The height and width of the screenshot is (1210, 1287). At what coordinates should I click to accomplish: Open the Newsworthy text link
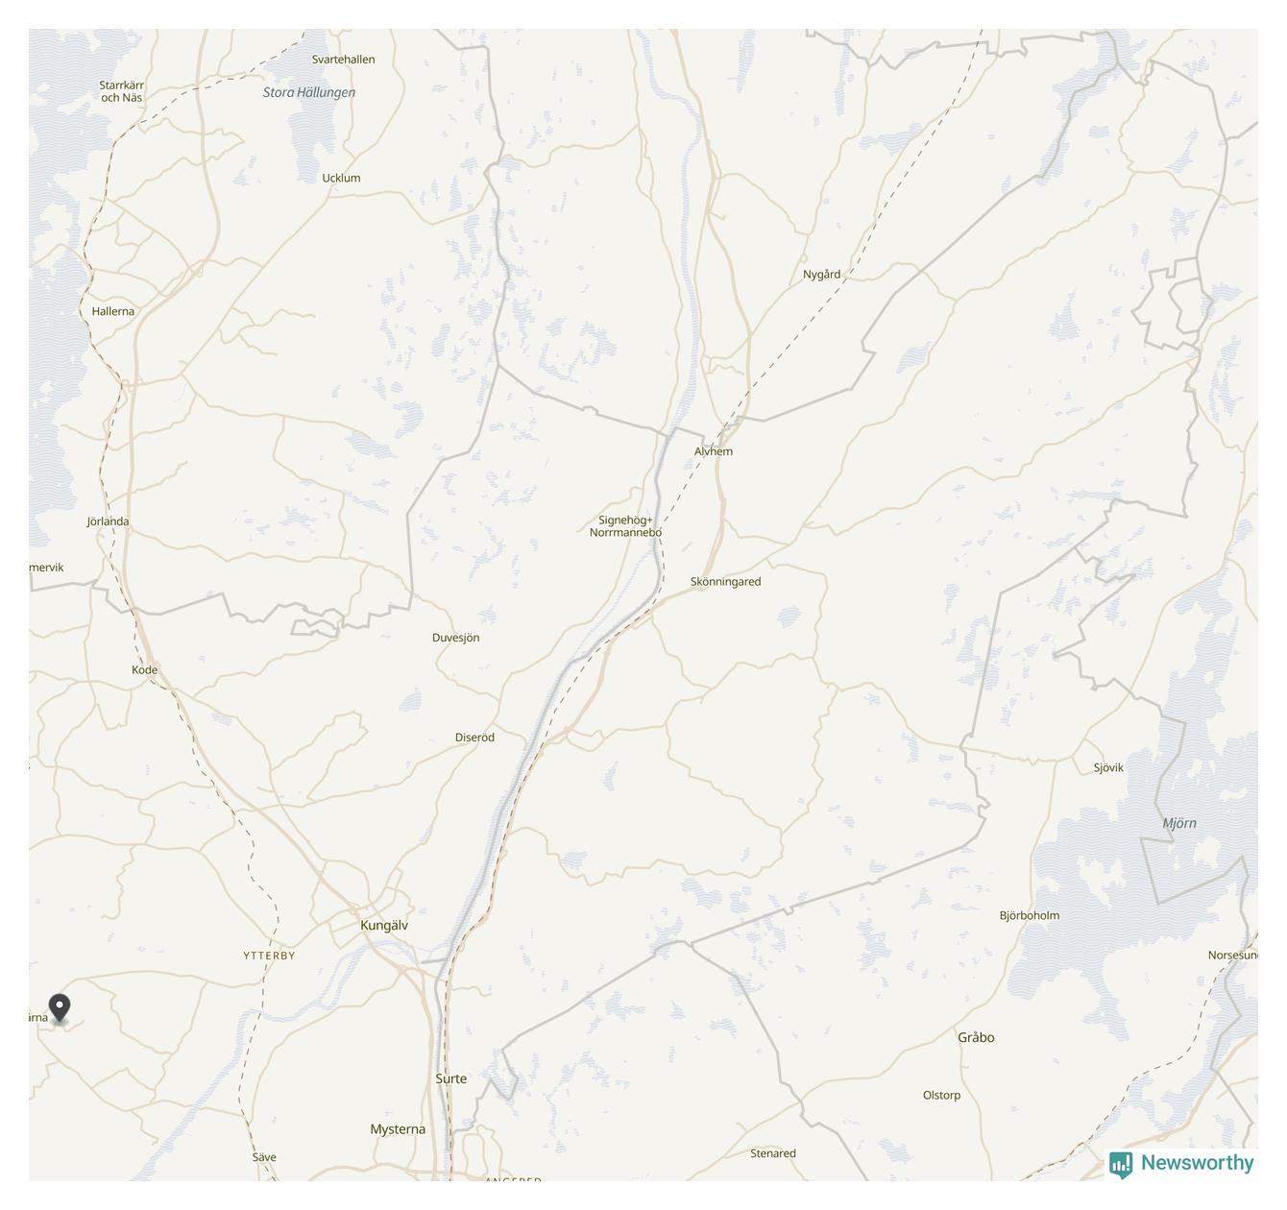point(1197,1163)
